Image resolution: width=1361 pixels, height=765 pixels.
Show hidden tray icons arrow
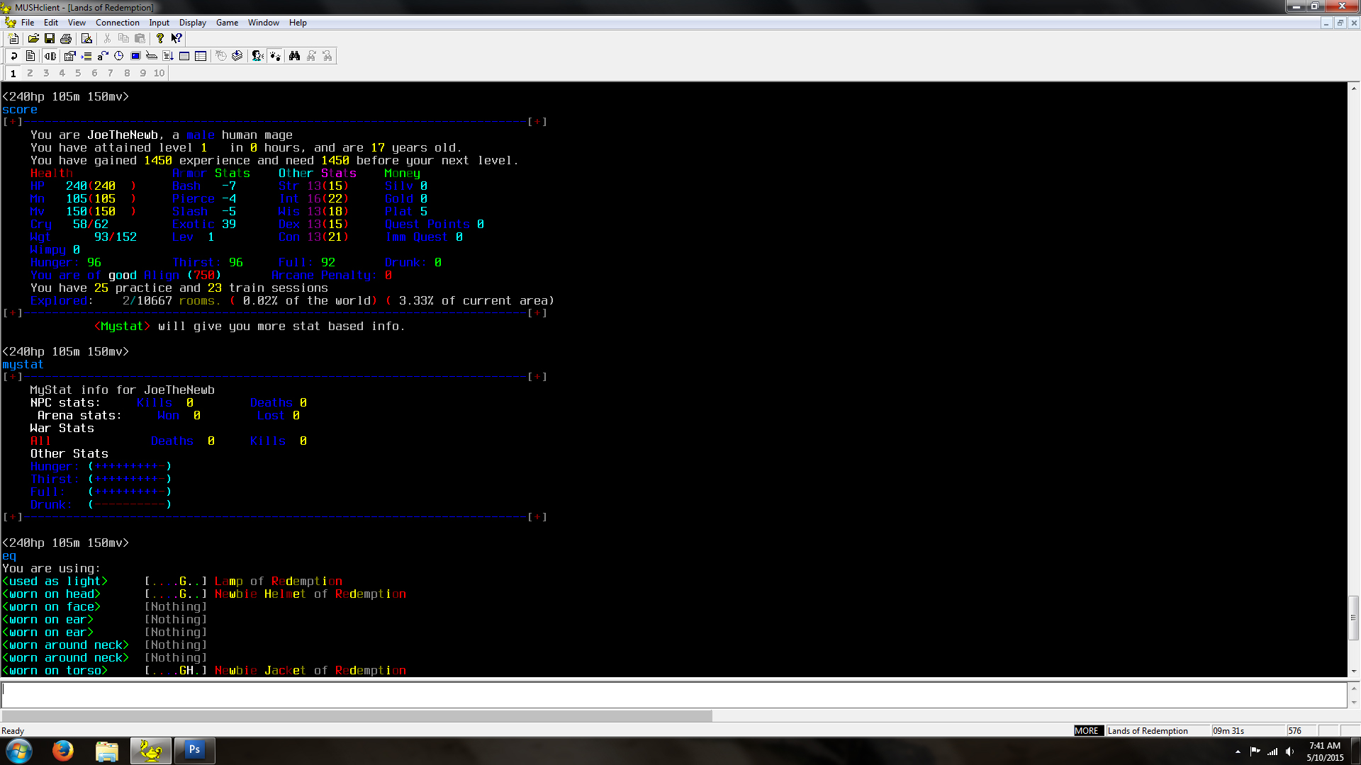coord(1238,752)
